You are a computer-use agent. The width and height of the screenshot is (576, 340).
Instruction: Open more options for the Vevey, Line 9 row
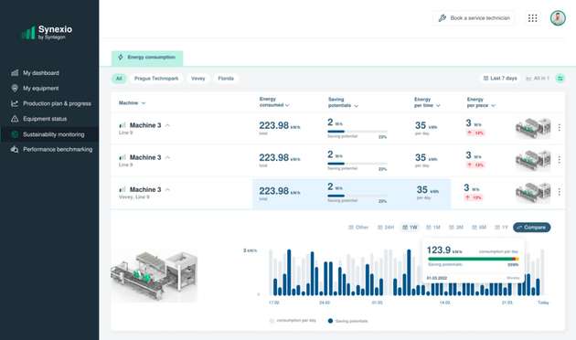[x=560, y=192]
